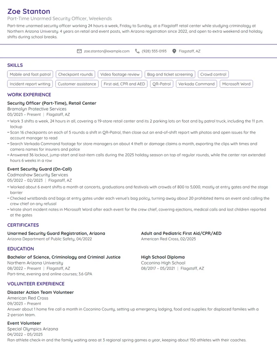This screenshot has height=358, width=277.
Task: Click American Red Cross, 02/2025 issuer line
Action: [x=169, y=239]
